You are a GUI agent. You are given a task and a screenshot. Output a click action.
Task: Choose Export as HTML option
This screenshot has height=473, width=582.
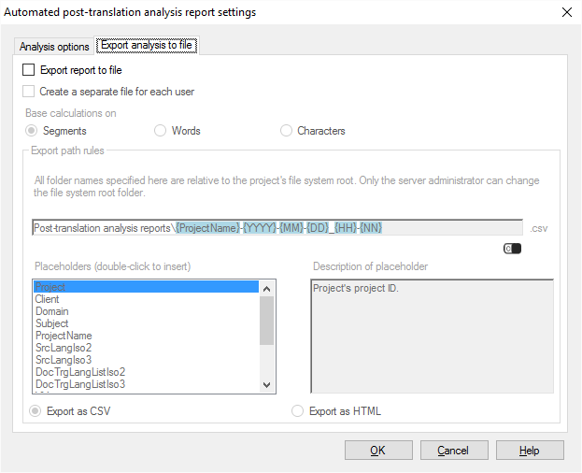[298, 411]
